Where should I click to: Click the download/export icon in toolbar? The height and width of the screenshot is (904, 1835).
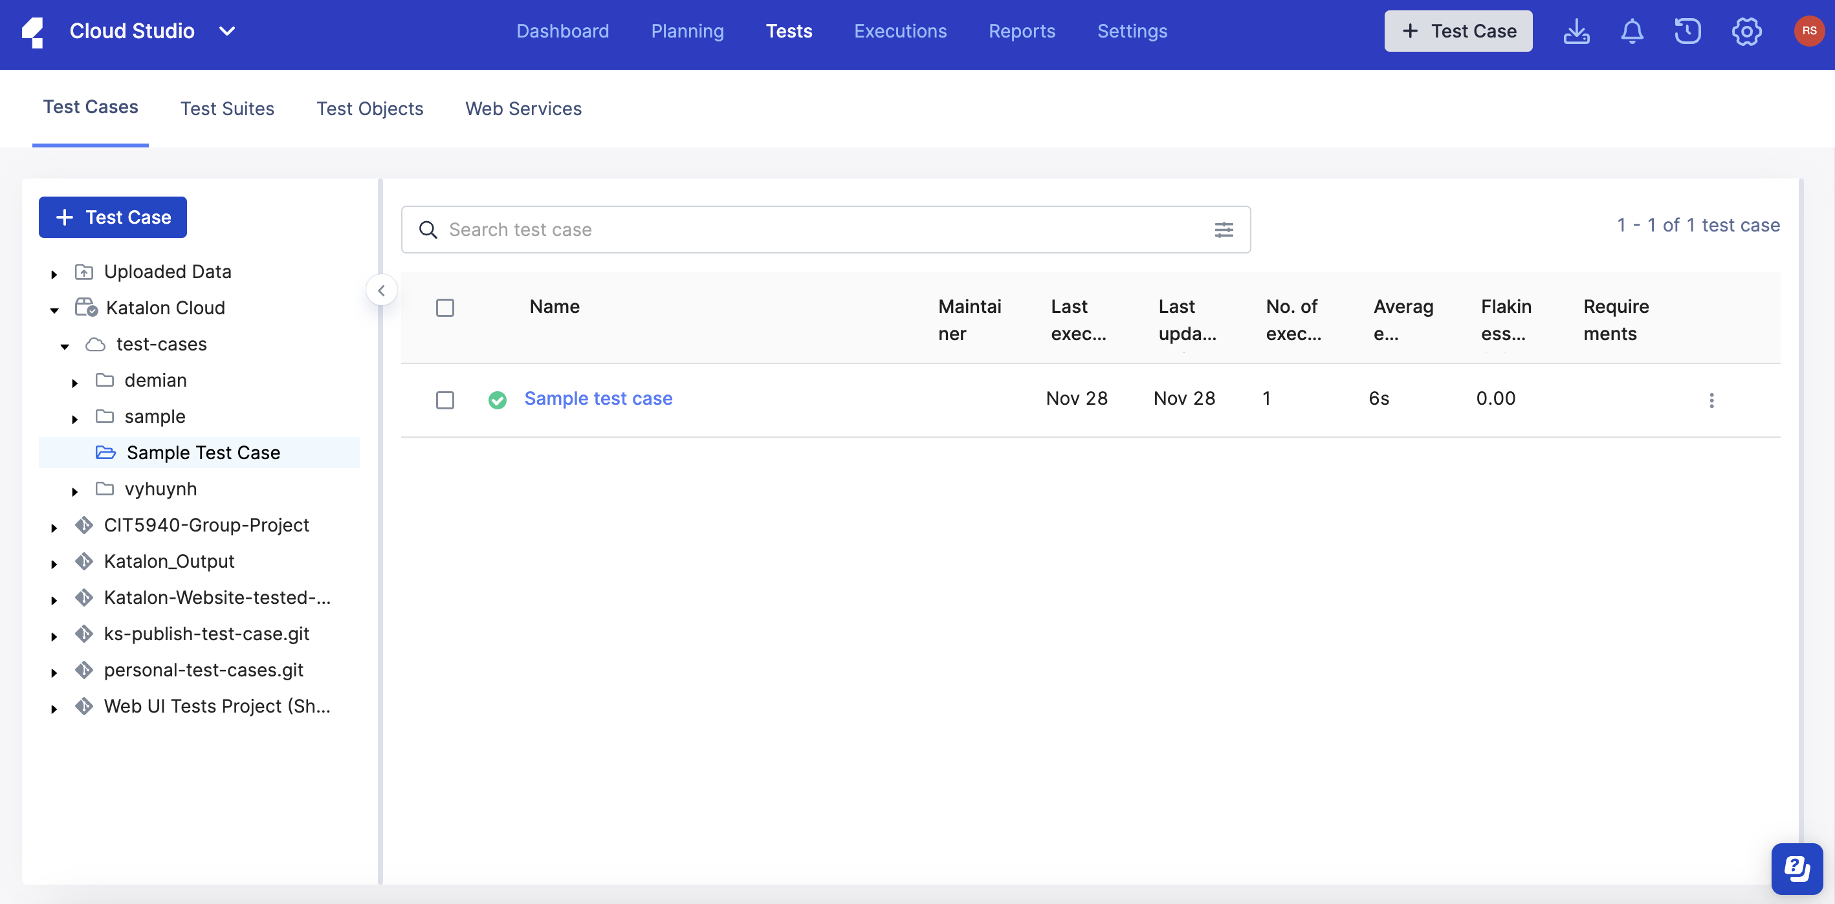point(1577,32)
